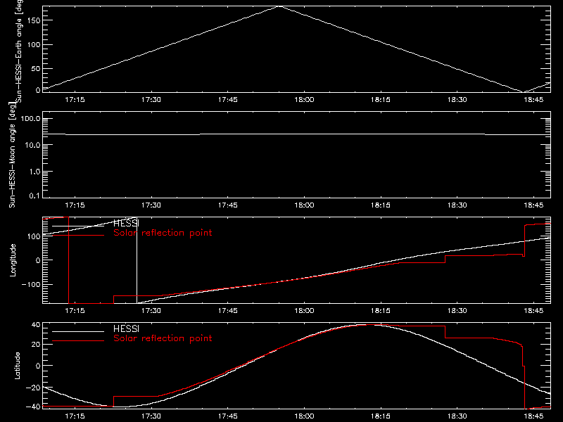
Task: Click the 100 tick on Longitude axis
Action: (34, 236)
